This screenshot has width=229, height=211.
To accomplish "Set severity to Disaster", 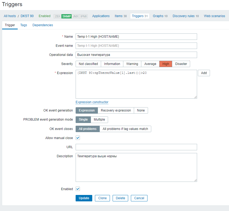I will tap(181, 64).
